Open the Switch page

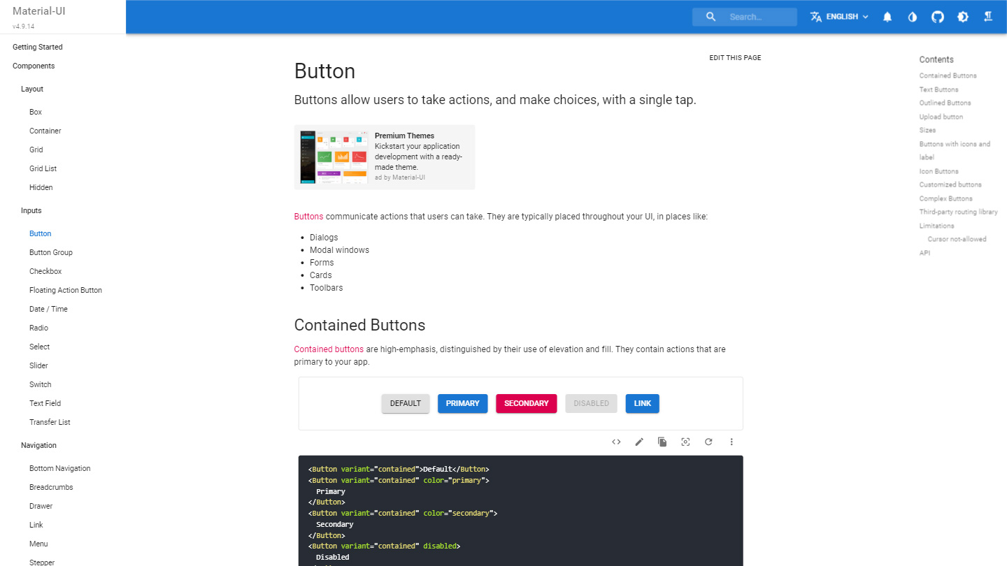click(x=41, y=384)
